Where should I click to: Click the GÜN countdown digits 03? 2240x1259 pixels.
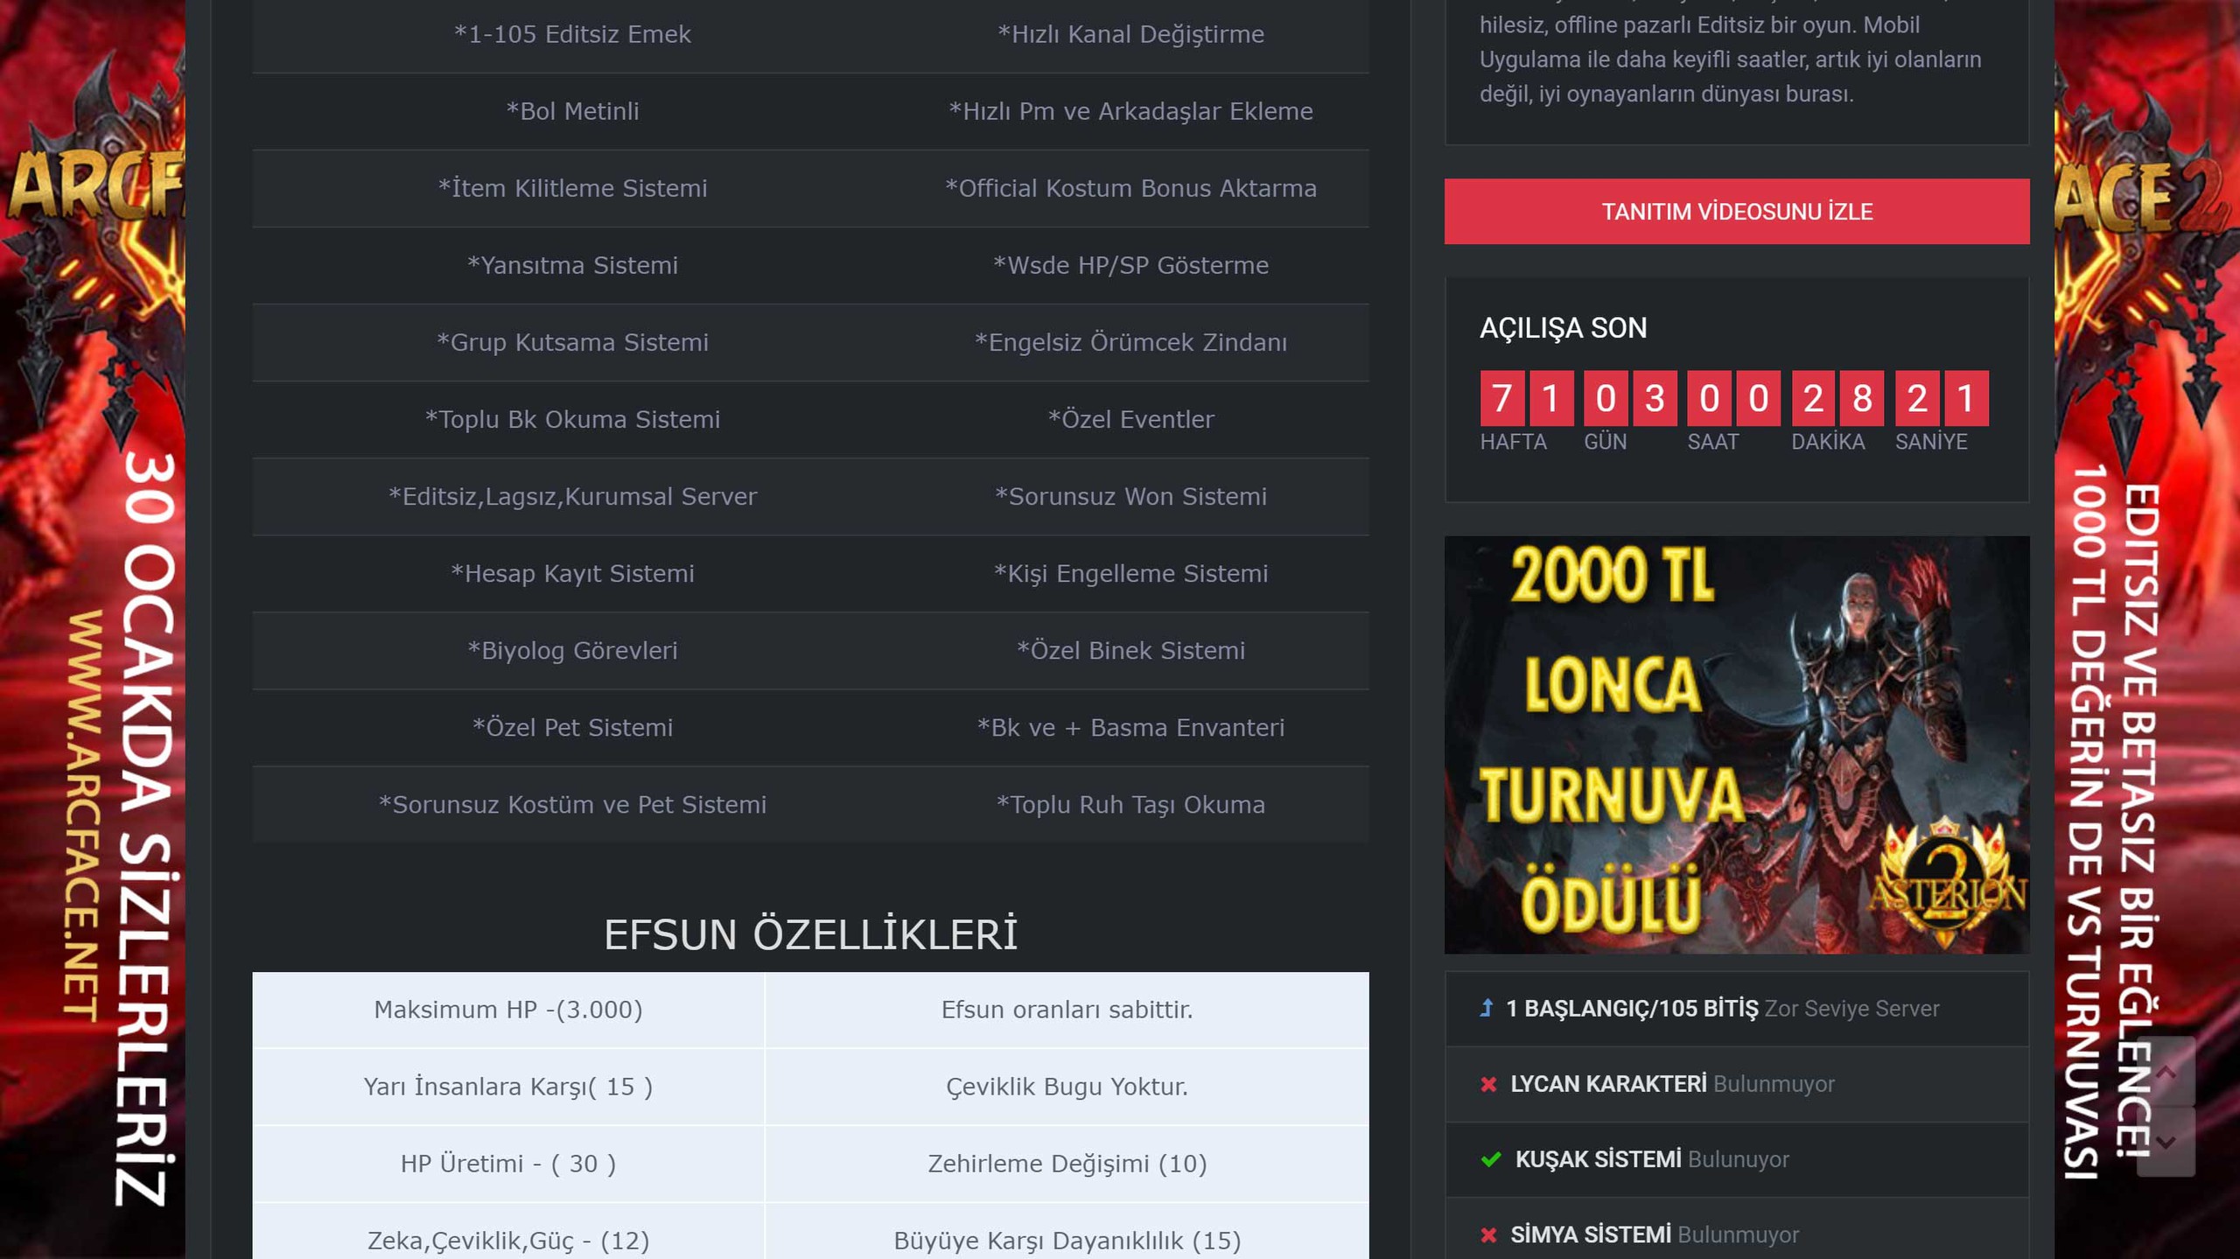[1629, 398]
